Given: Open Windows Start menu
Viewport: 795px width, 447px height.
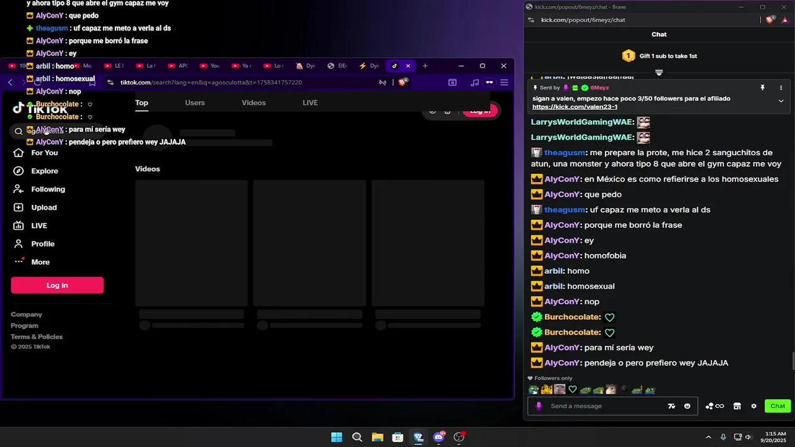Looking at the screenshot, I should point(337,437).
